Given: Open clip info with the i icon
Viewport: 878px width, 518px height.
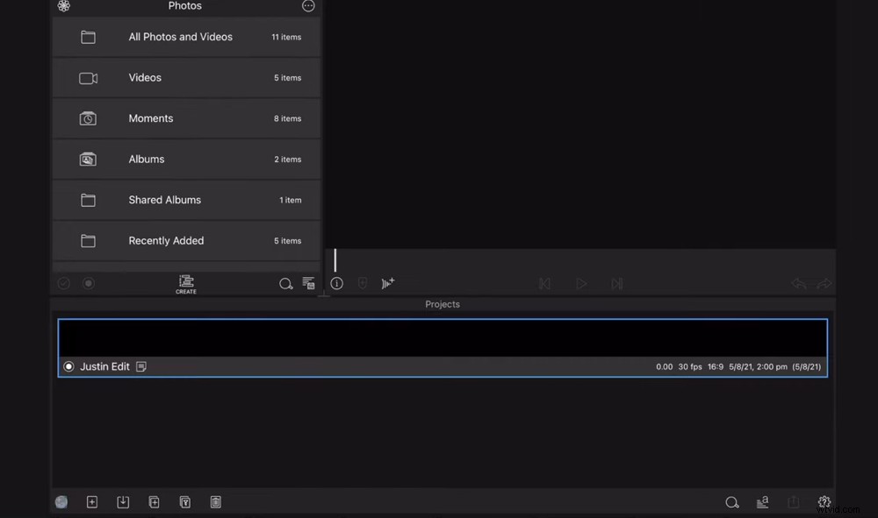Looking at the screenshot, I should (336, 283).
